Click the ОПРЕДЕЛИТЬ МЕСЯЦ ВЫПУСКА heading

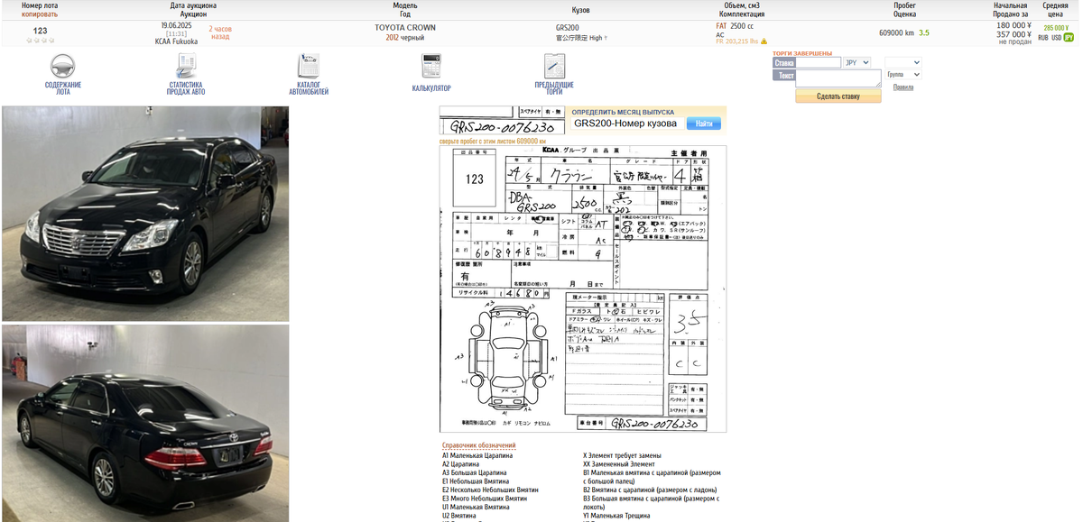(623, 112)
